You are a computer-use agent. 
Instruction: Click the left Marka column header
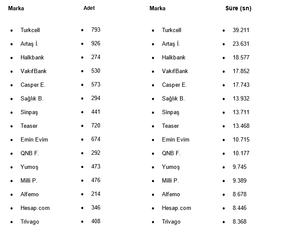coord(16,8)
